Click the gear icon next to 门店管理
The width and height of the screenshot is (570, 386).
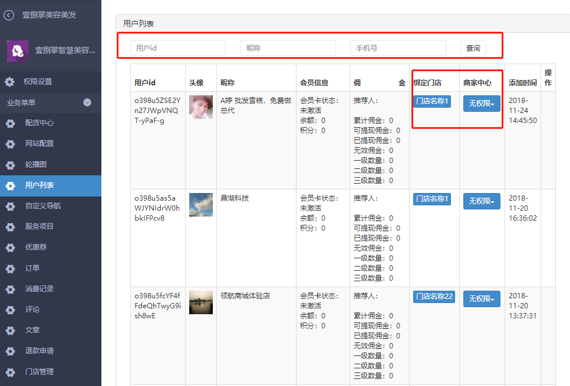pyautogui.click(x=10, y=372)
